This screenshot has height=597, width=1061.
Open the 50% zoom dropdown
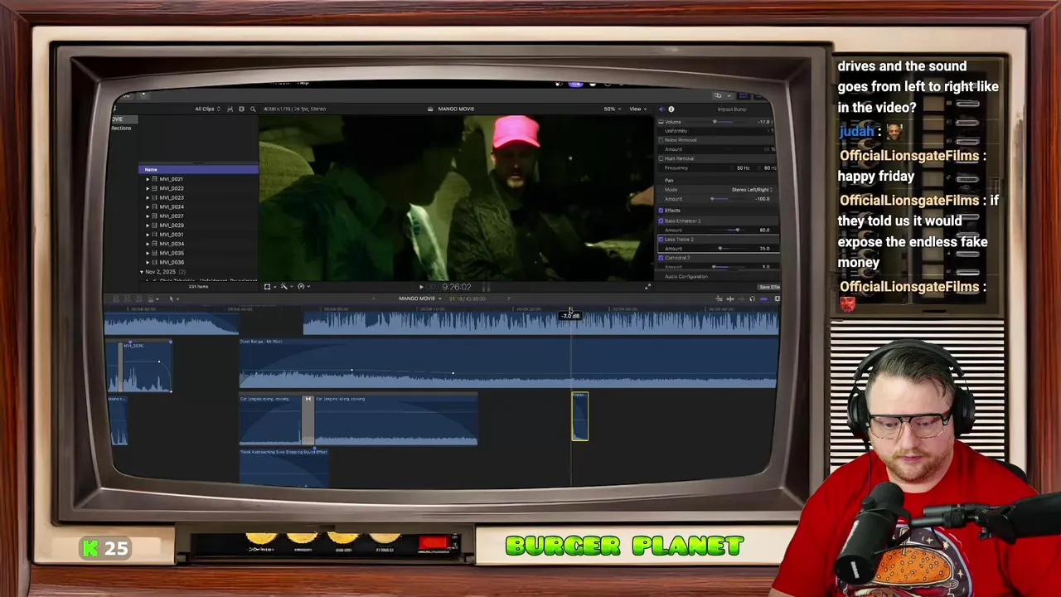(611, 109)
